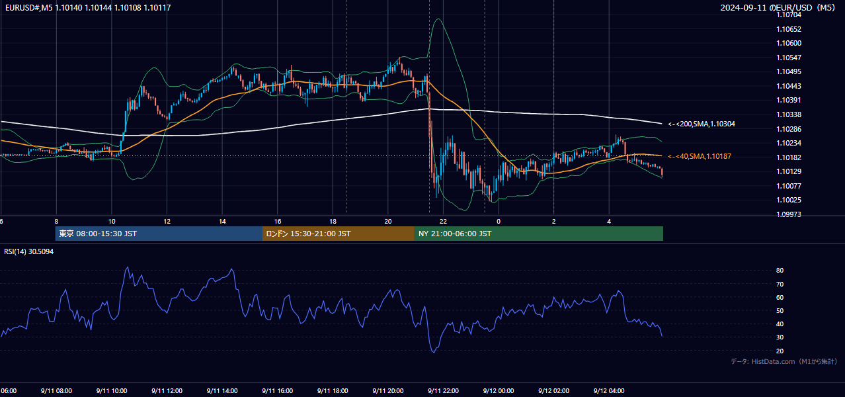Click RSI scale value 40
Screen dimensions: 845x397
[x=780, y=324]
